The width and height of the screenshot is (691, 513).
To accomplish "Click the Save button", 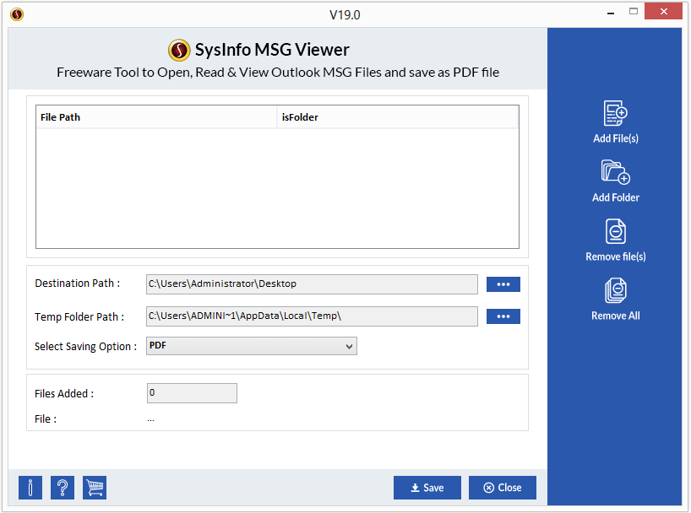I will tap(427, 488).
